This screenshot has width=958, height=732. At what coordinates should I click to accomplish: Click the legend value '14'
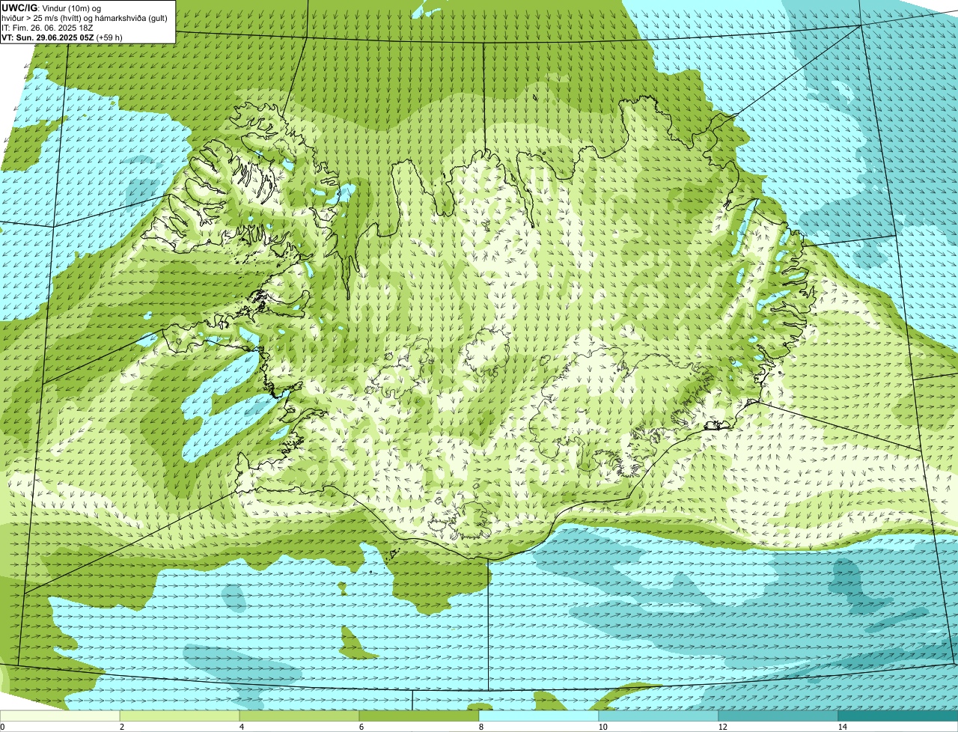coord(842,727)
